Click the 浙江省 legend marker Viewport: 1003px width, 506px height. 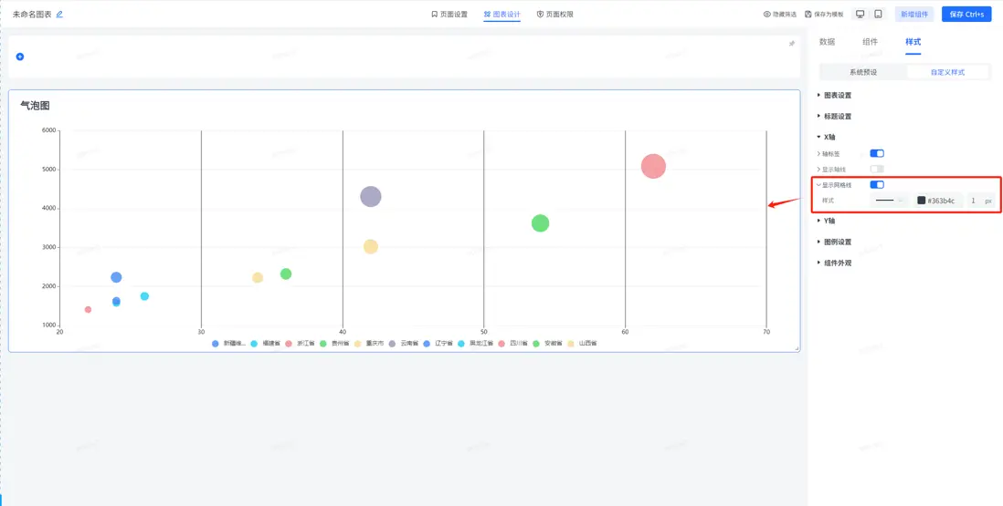click(289, 344)
